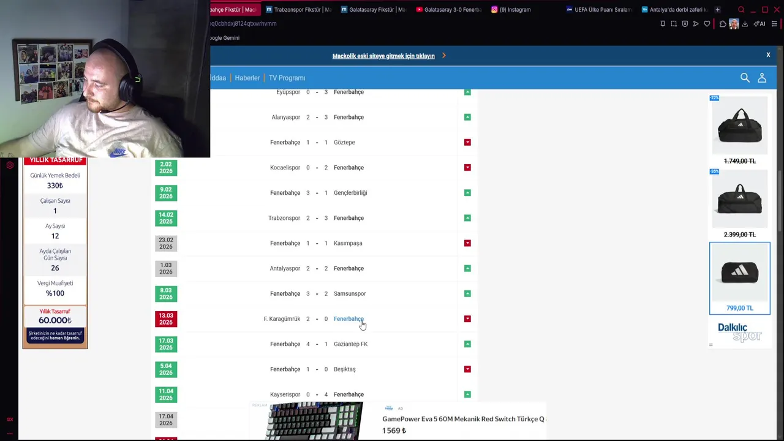784x441 pixels.
Task: Open Gençlerbirliği team link
Action: click(x=350, y=192)
